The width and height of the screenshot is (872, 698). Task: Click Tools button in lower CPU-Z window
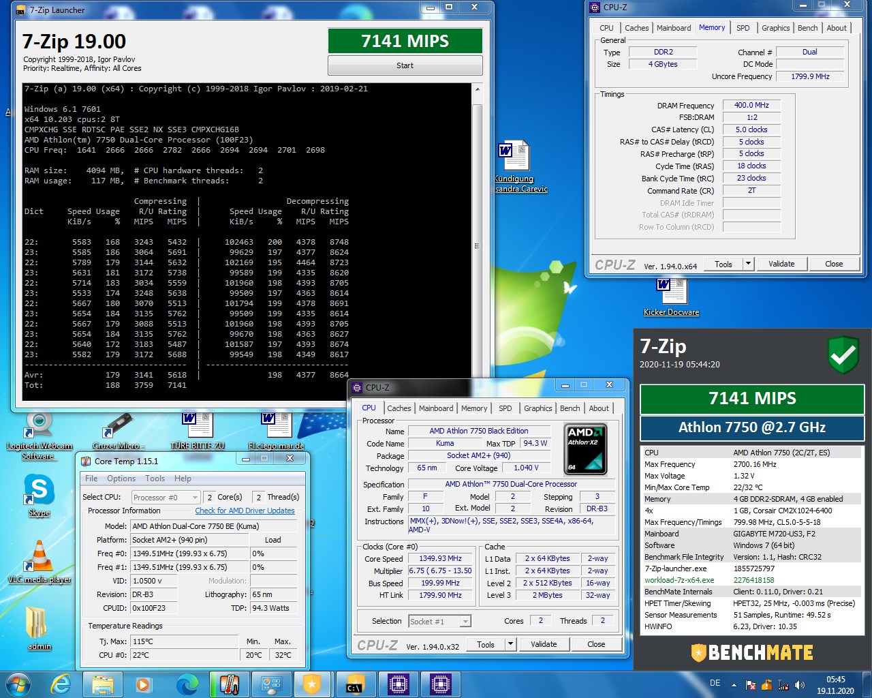tap(486, 644)
